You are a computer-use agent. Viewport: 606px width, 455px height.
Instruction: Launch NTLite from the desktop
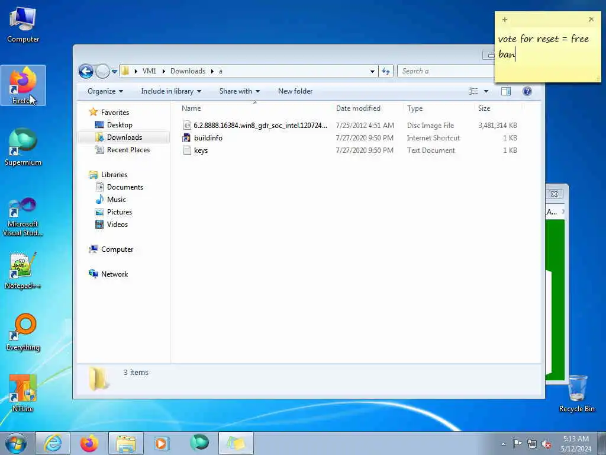click(x=23, y=393)
